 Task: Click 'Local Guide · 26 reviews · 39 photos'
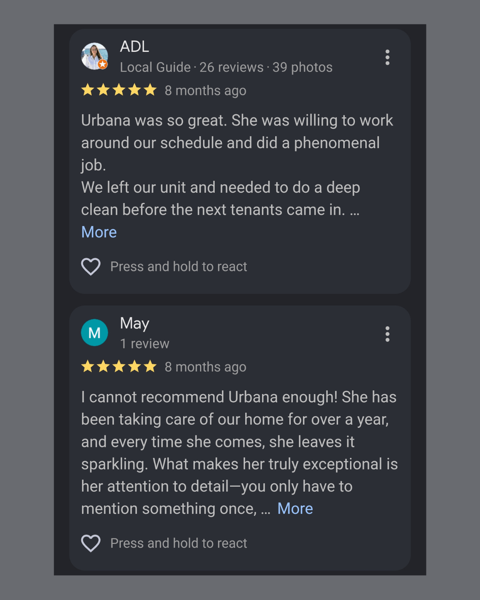click(226, 67)
